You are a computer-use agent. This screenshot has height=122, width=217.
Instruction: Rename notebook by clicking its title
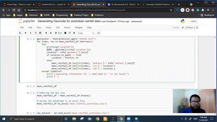click(69, 21)
